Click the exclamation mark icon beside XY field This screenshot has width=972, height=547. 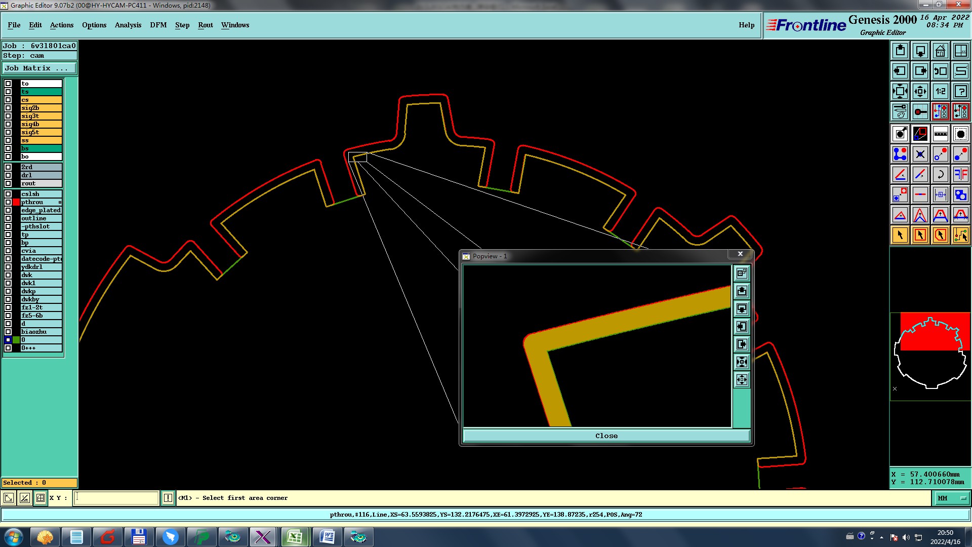pos(168,498)
